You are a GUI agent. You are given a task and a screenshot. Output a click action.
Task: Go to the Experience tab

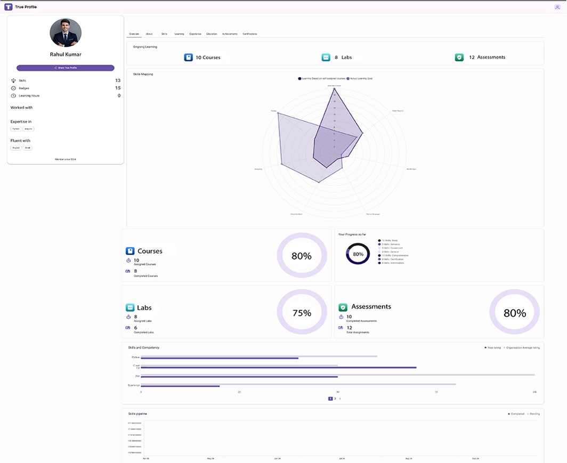(x=195, y=34)
